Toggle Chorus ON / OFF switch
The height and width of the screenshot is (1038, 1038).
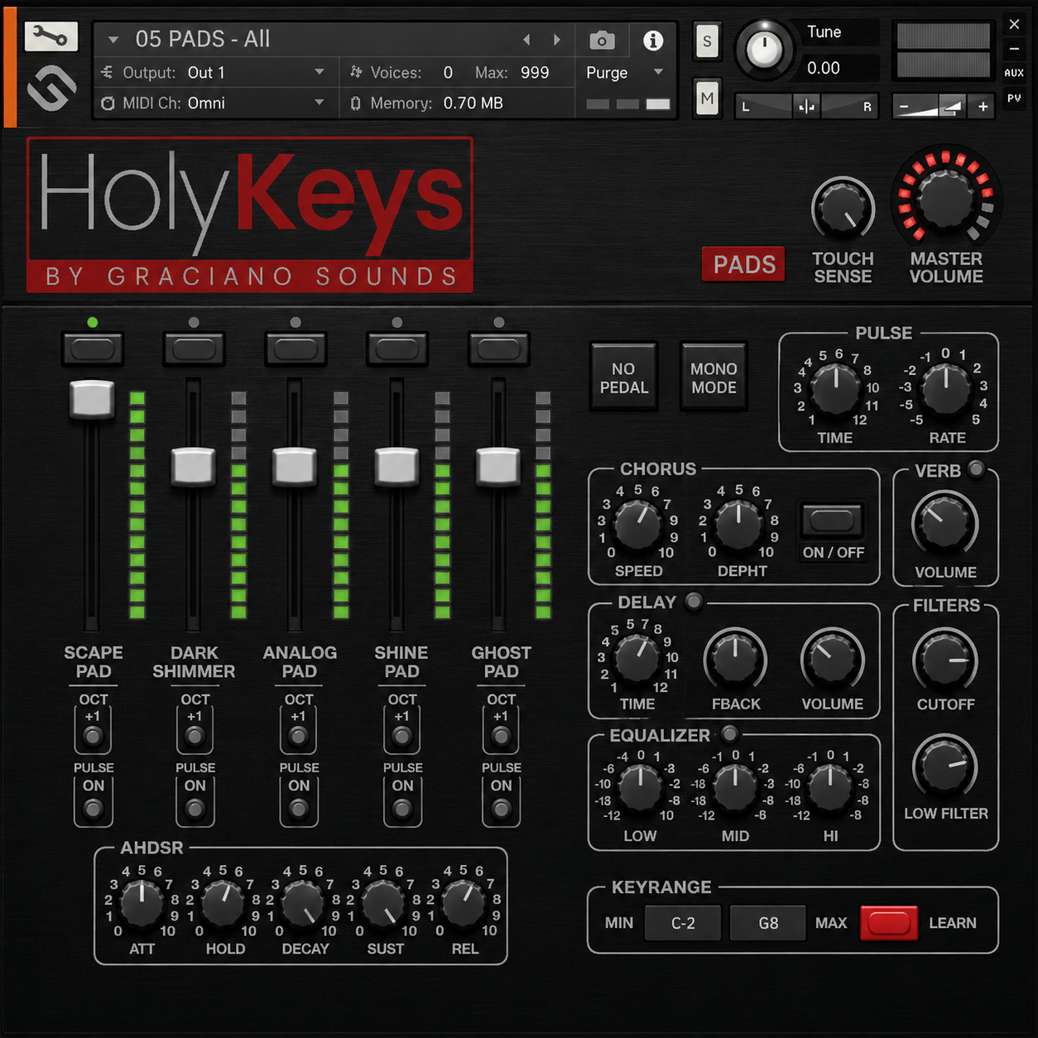point(833,520)
